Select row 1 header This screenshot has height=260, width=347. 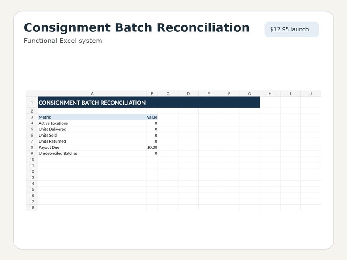coord(32,102)
